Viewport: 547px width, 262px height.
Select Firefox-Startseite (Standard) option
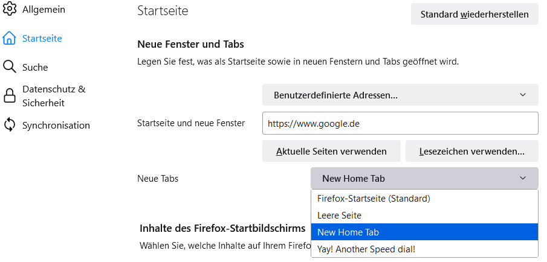pos(373,198)
